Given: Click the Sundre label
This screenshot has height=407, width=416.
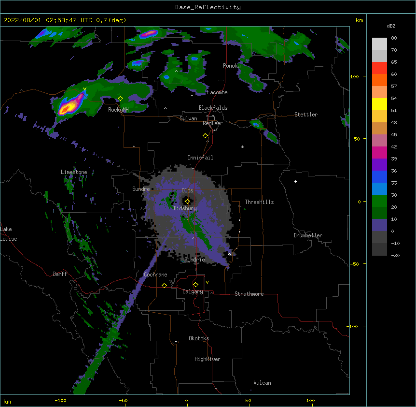Looking at the screenshot, I should tap(141, 189).
